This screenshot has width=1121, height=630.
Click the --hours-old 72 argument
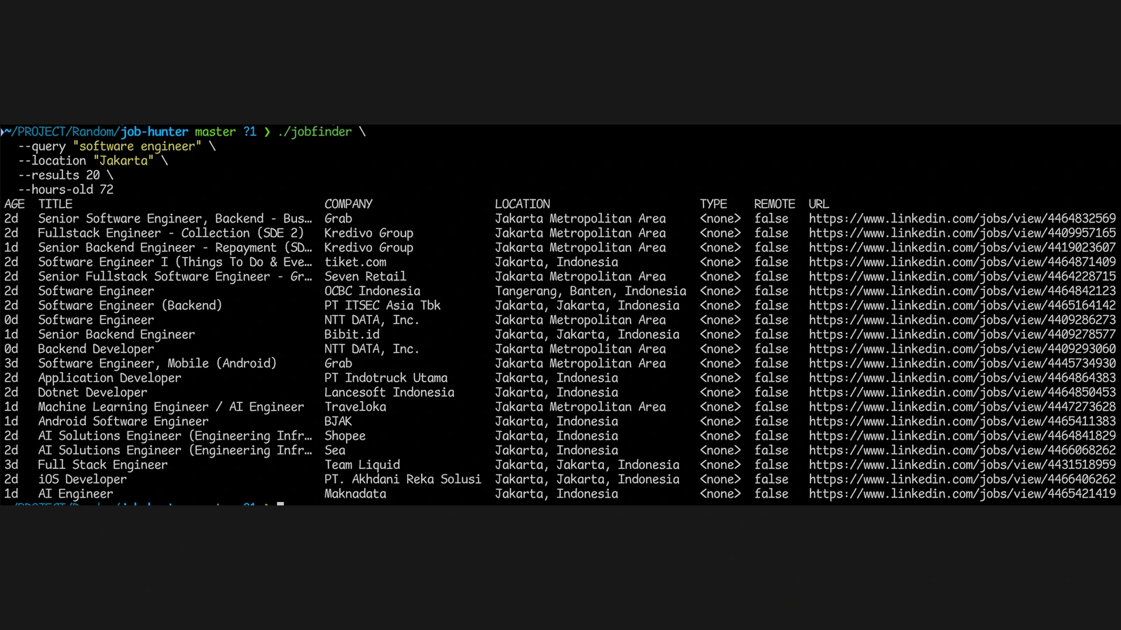tap(66, 190)
